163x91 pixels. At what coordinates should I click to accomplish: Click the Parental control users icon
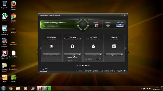pyautogui.click(x=52, y=46)
